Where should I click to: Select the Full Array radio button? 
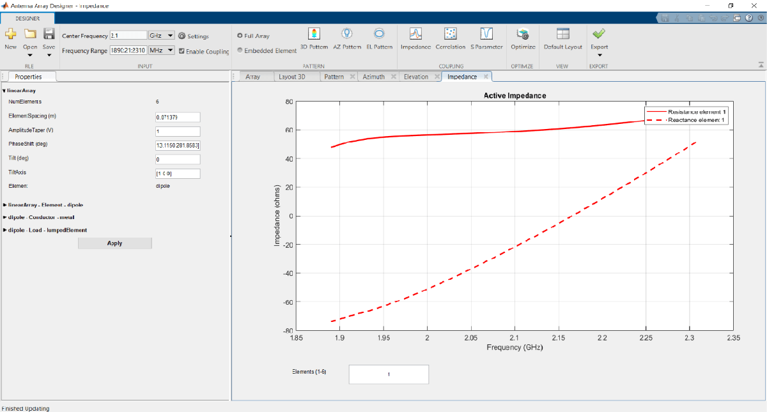point(240,36)
